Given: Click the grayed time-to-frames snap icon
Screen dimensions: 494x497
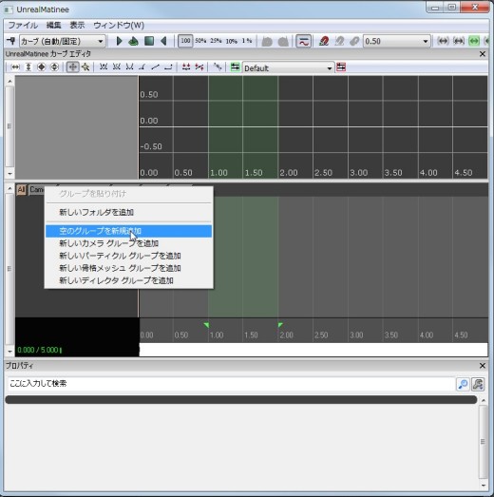Looking at the screenshot, I should pyautogui.click(x=339, y=41).
